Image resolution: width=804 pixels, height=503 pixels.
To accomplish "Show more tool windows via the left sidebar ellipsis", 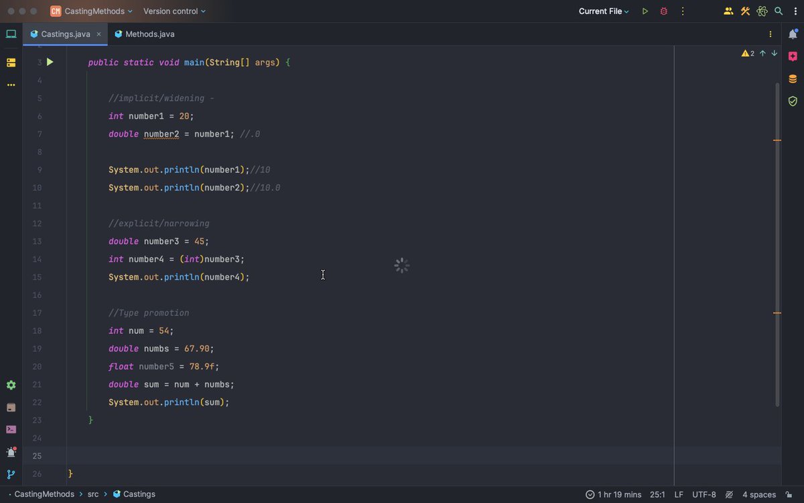I will click(11, 85).
